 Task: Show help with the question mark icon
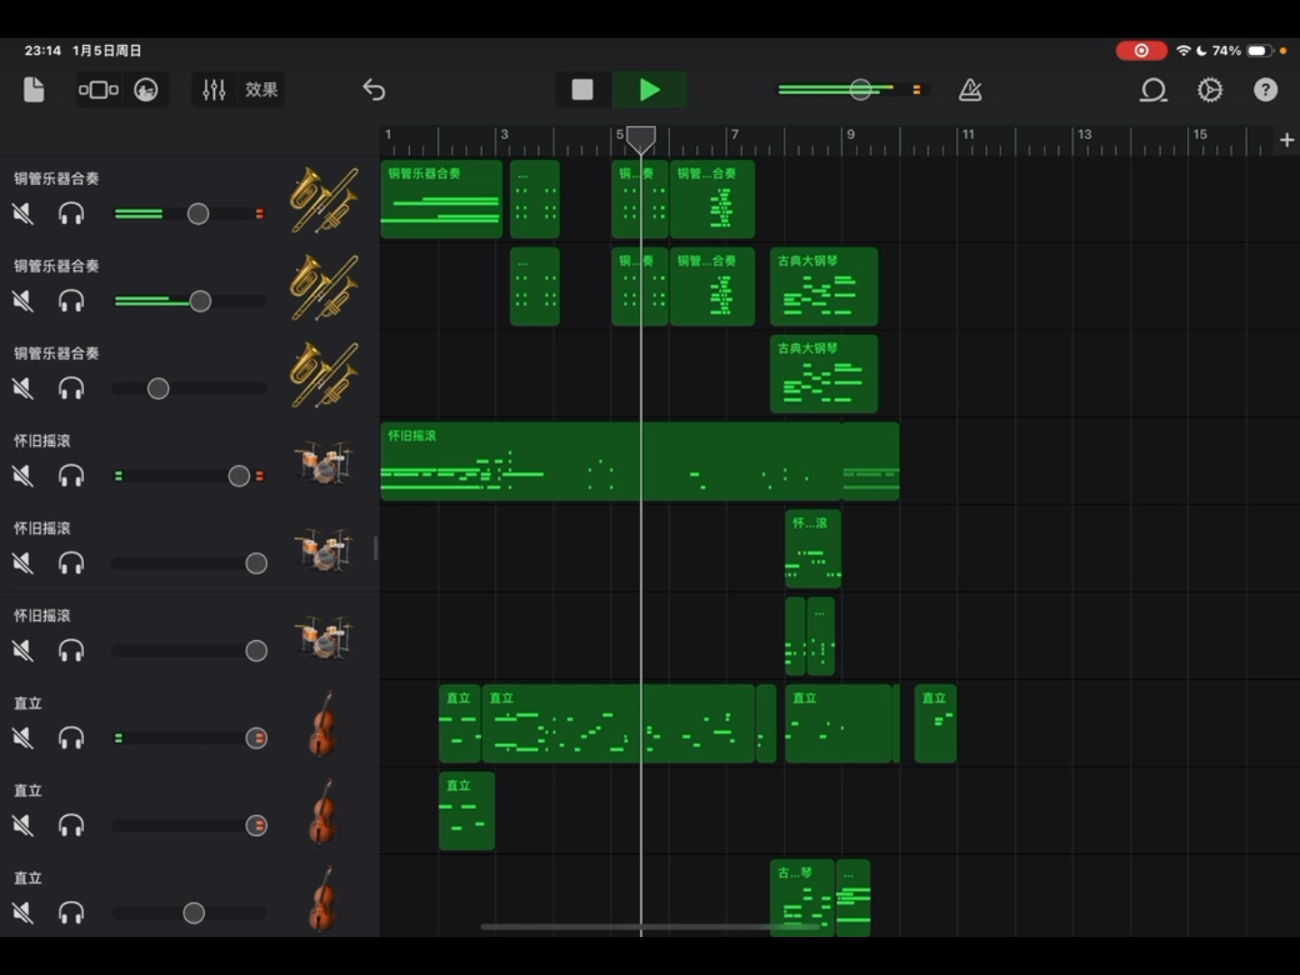(1266, 89)
